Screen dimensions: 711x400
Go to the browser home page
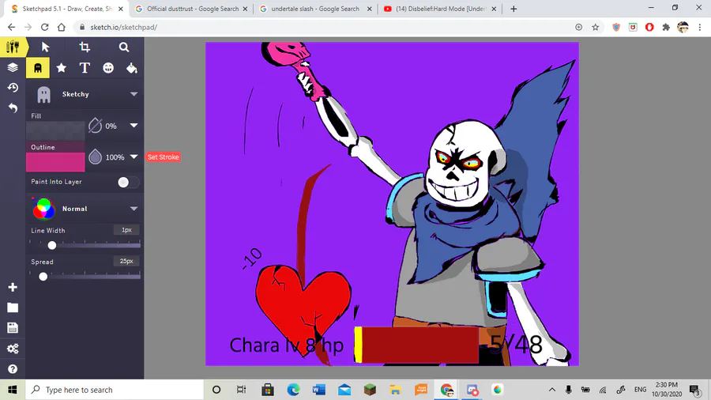pyautogui.click(x=61, y=27)
